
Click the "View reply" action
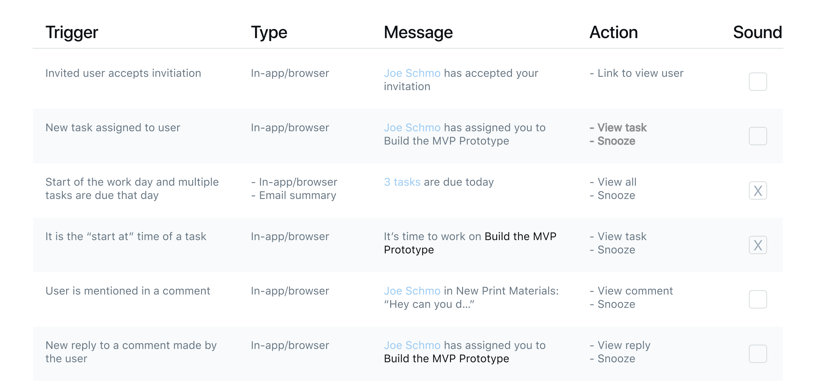[x=624, y=345]
